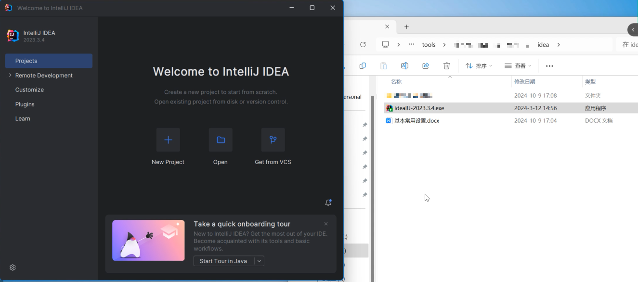Viewport: 638px width, 282px height.
Task: Click the 应用程序 type cell
Action: 596,108
